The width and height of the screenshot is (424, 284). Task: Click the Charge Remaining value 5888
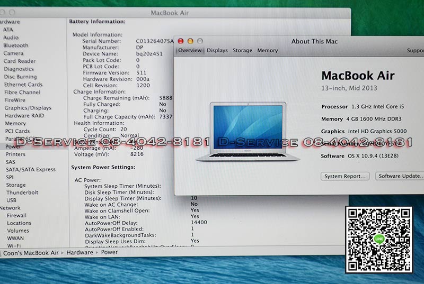pos(166,98)
